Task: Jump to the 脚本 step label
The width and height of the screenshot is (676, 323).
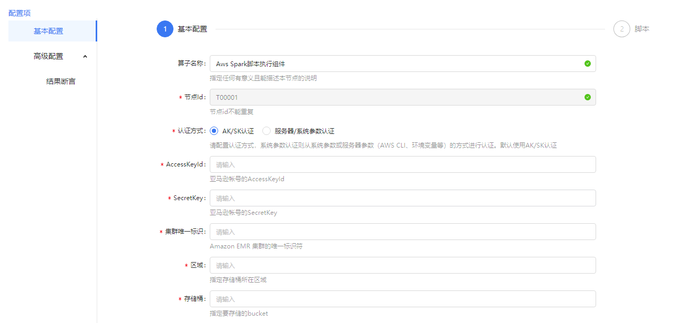Action: coord(642,29)
